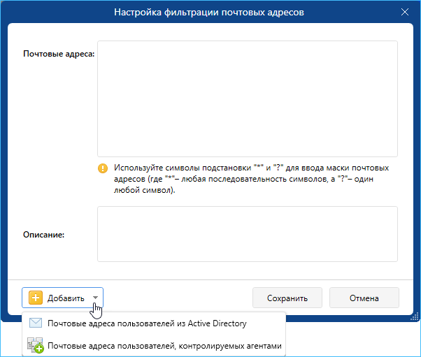421x357 pixels.
Task: Click the yellow plus icon on Добавить
Action: point(36,298)
